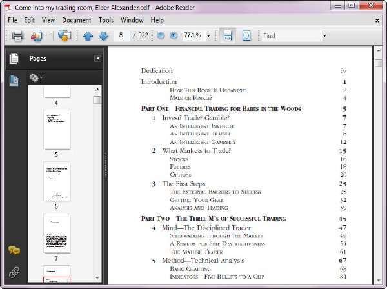Viewport: 387px width, 289px height.
Task: Click thumbnail panel scroll up arrow
Action: pos(97,89)
